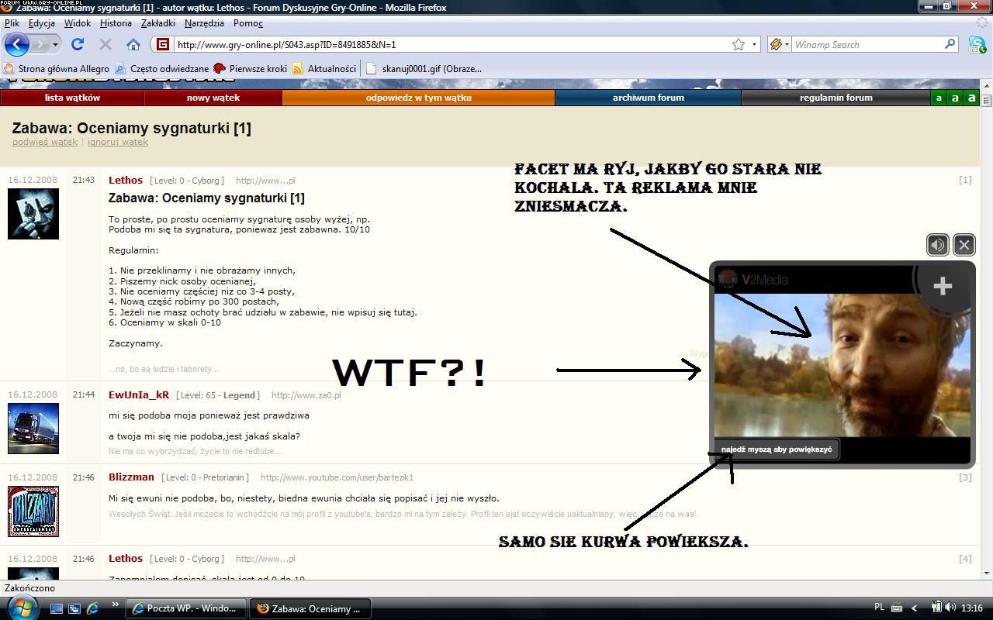Click the Show Desktop quick launch icon
This screenshot has height=620, width=993.
click(x=57, y=608)
